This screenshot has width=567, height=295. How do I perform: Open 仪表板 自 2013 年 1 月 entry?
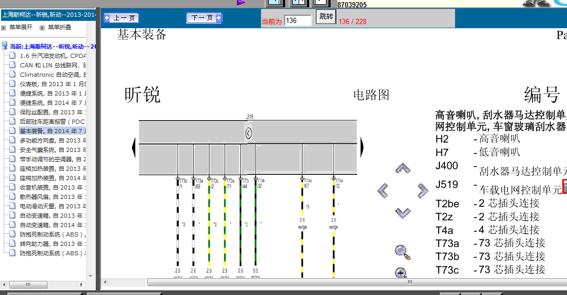pyautogui.click(x=53, y=84)
